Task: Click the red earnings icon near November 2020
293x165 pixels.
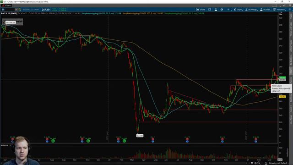Action: click(x=222, y=139)
